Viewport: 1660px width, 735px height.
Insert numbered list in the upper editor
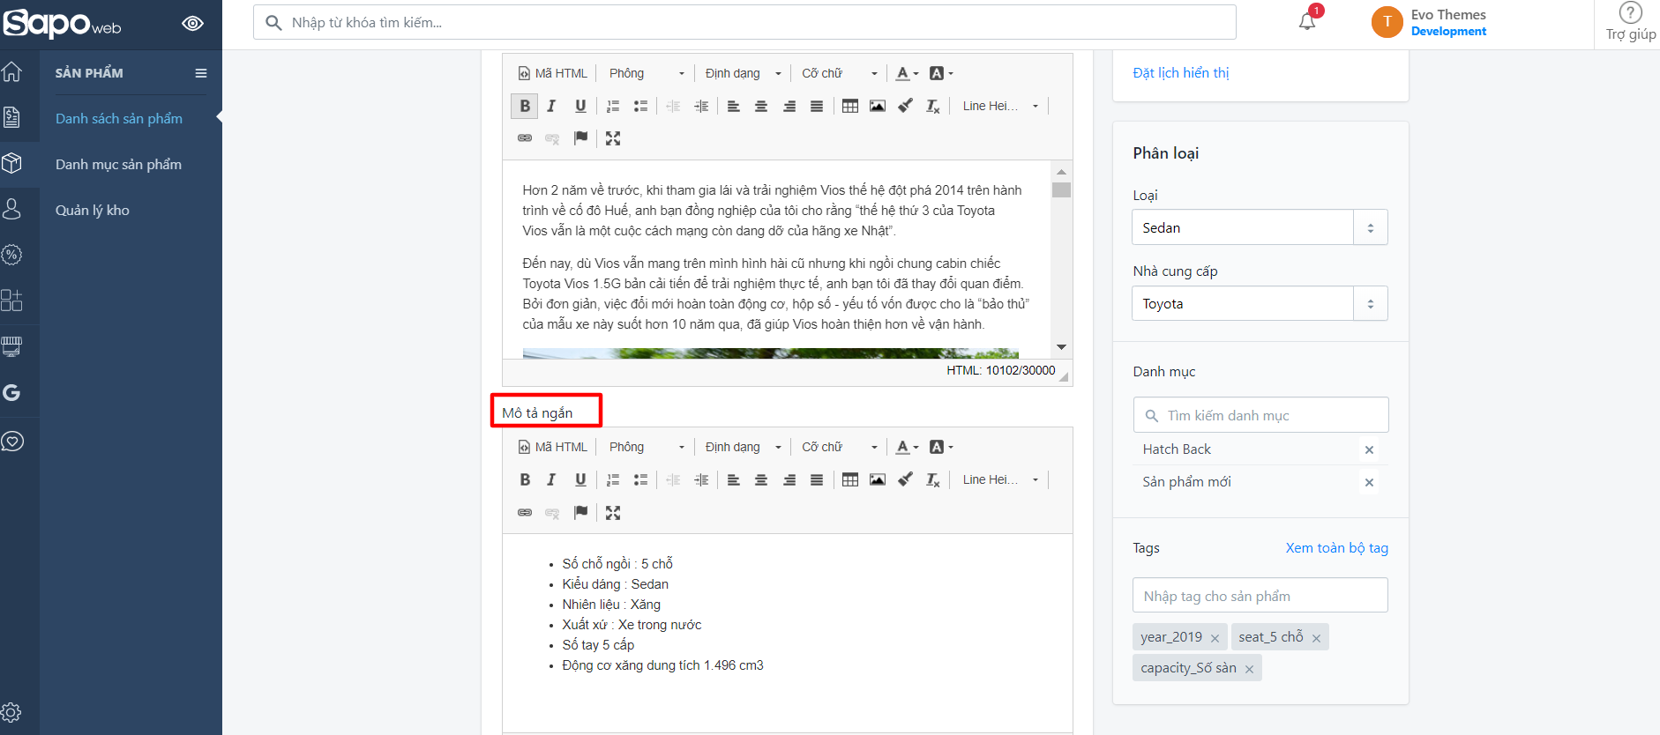point(613,107)
